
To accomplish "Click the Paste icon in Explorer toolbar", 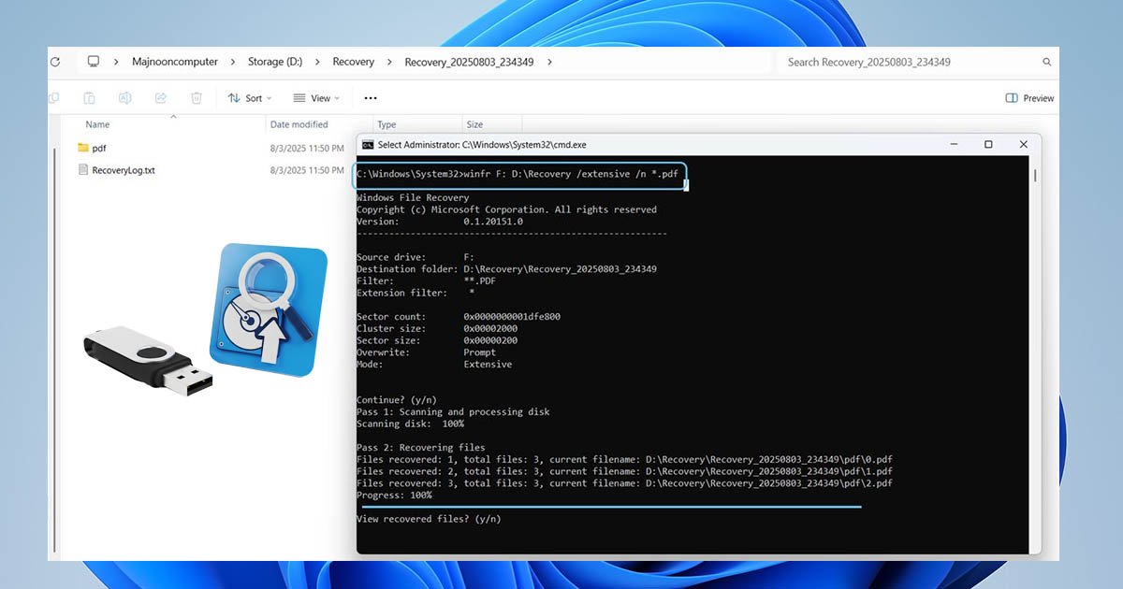I will click(x=89, y=98).
